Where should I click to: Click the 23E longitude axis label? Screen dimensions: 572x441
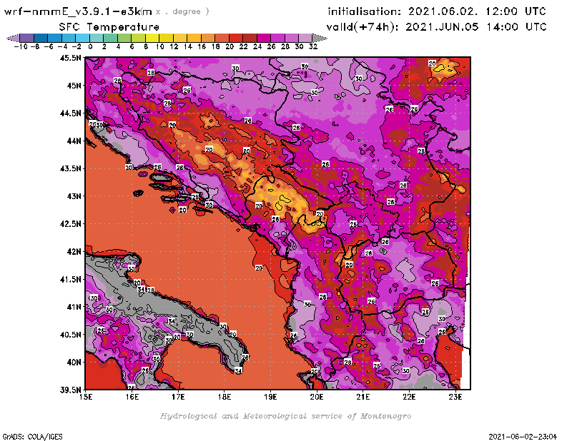(x=455, y=397)
